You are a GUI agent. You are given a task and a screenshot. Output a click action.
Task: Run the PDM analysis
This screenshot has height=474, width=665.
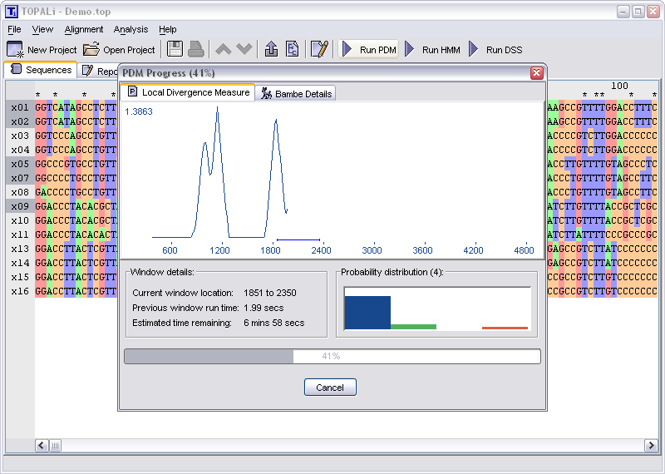click(x=368, y=50)
